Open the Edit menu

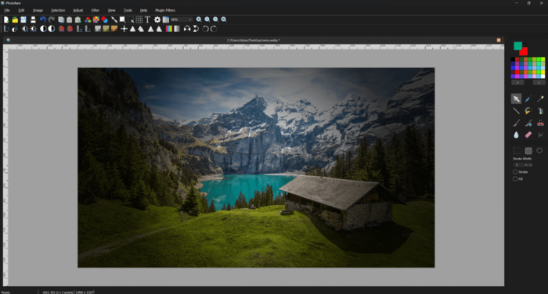point(21,10)
